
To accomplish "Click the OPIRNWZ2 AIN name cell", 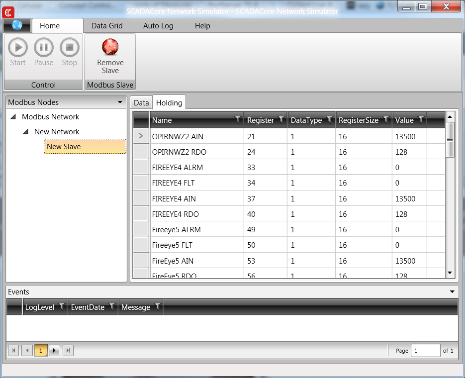I will pos(197,136).
